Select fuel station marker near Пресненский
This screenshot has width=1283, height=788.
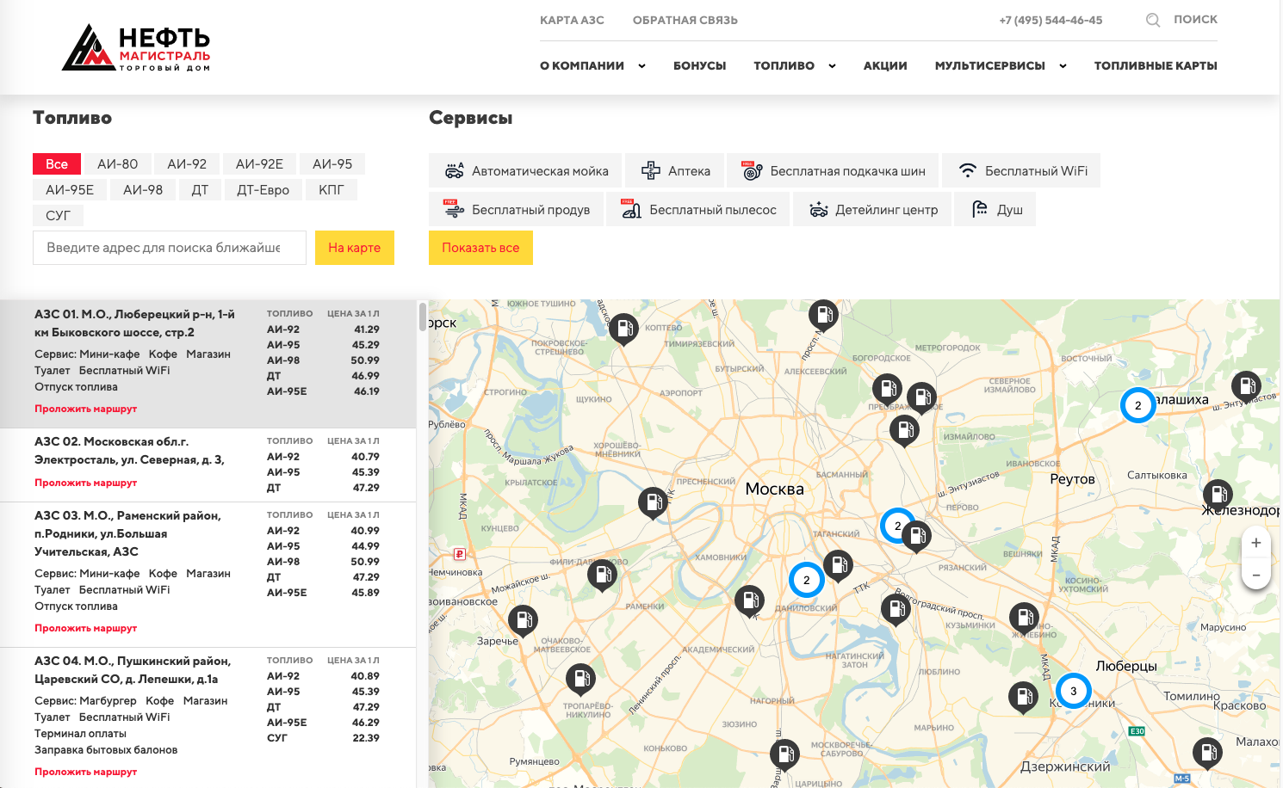click(653, 502)
